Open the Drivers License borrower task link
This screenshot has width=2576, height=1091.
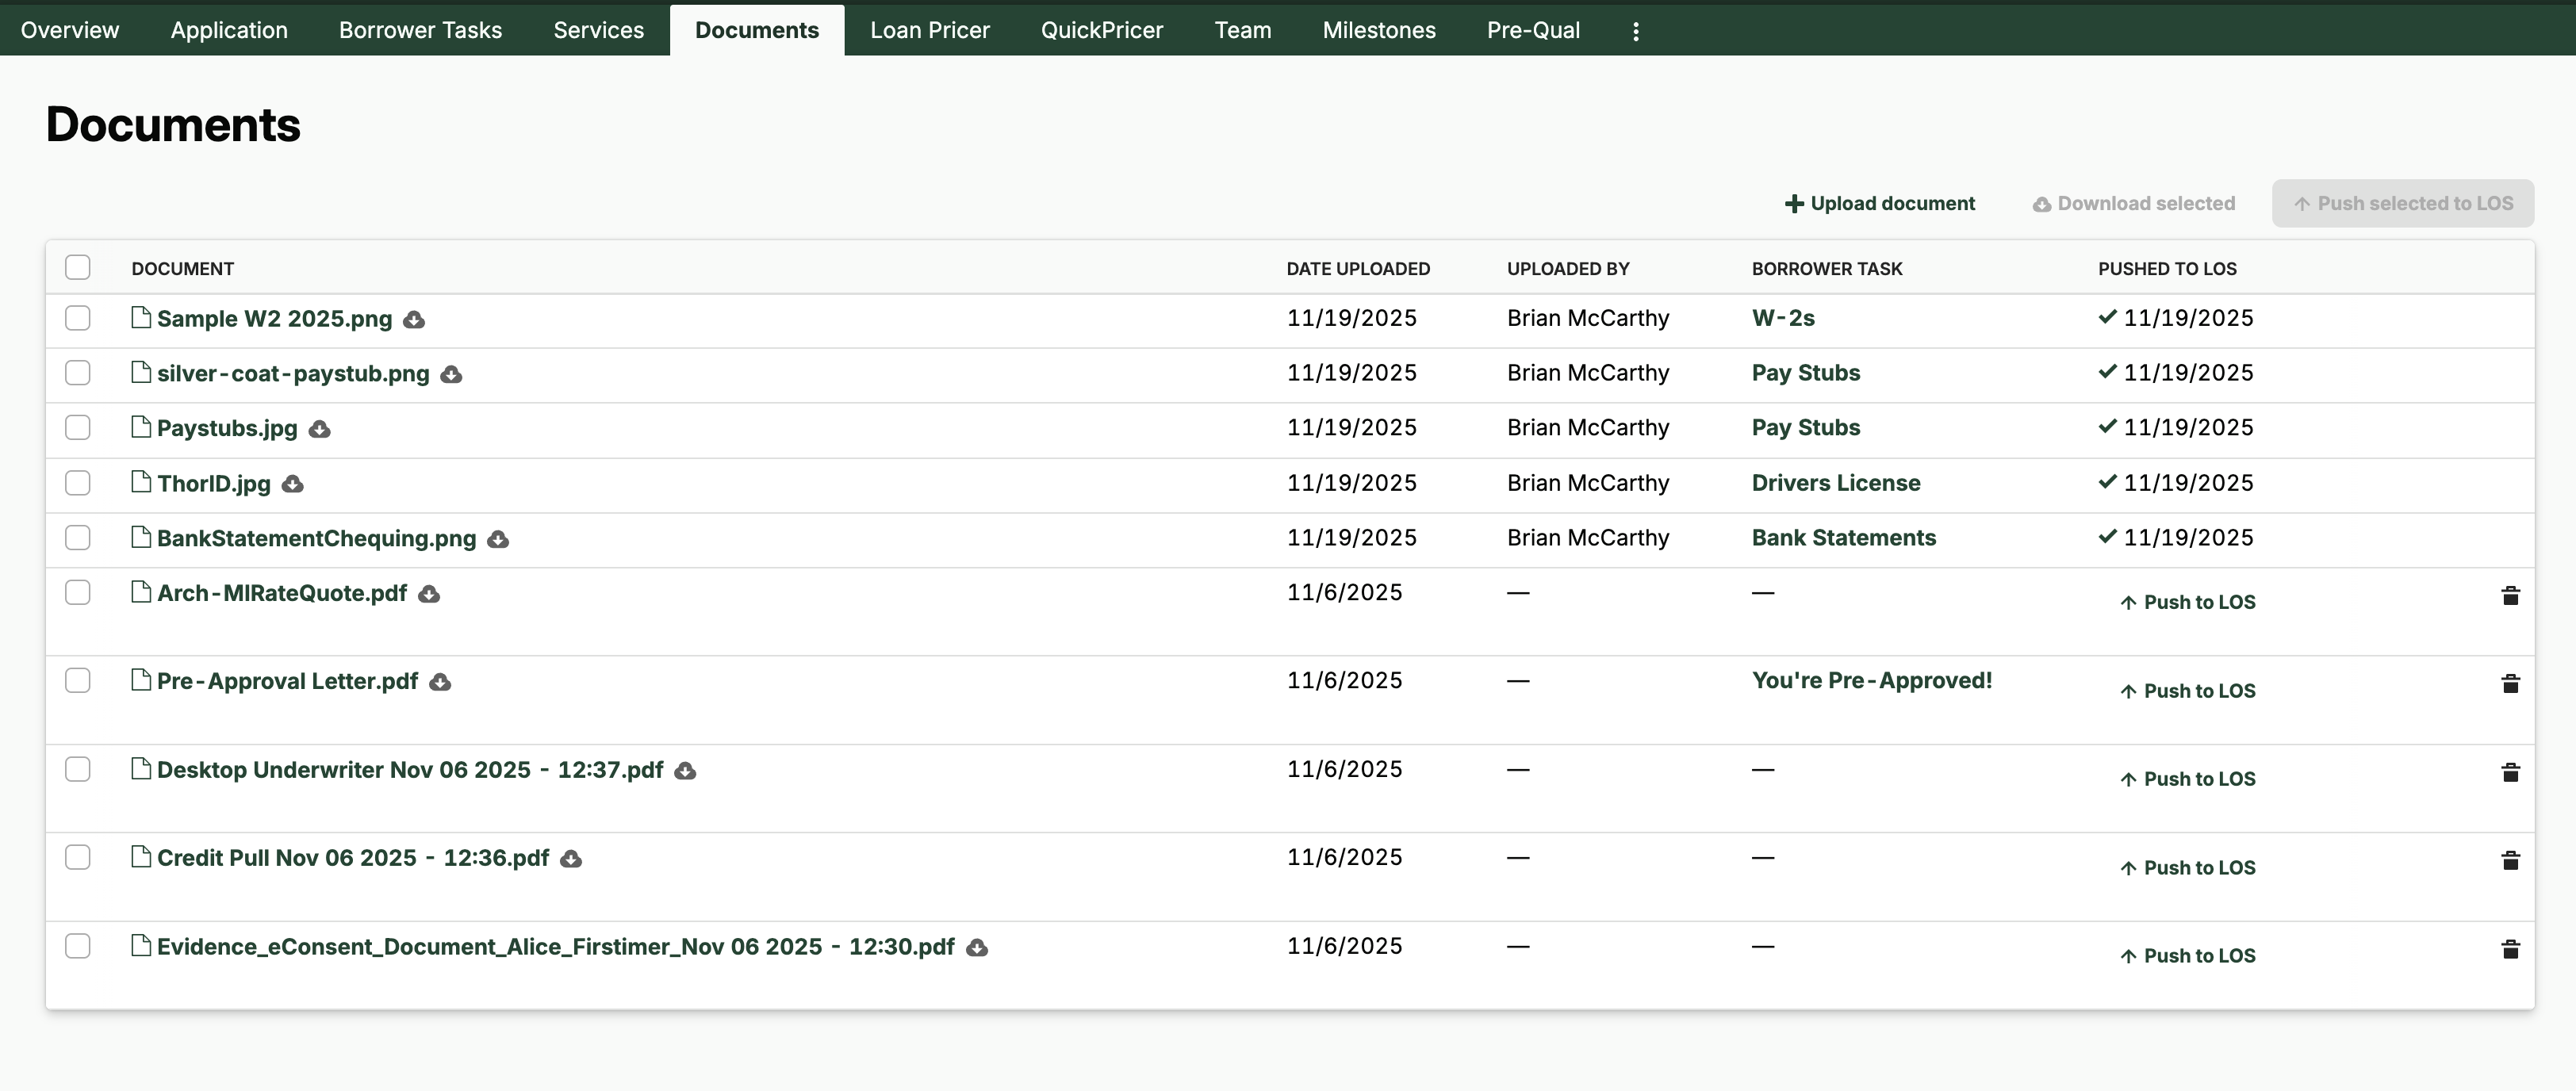1835,483
